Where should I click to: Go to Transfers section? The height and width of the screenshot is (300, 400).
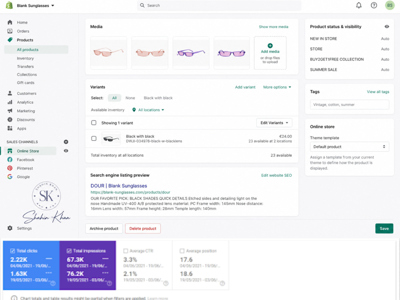pos(25,66)
